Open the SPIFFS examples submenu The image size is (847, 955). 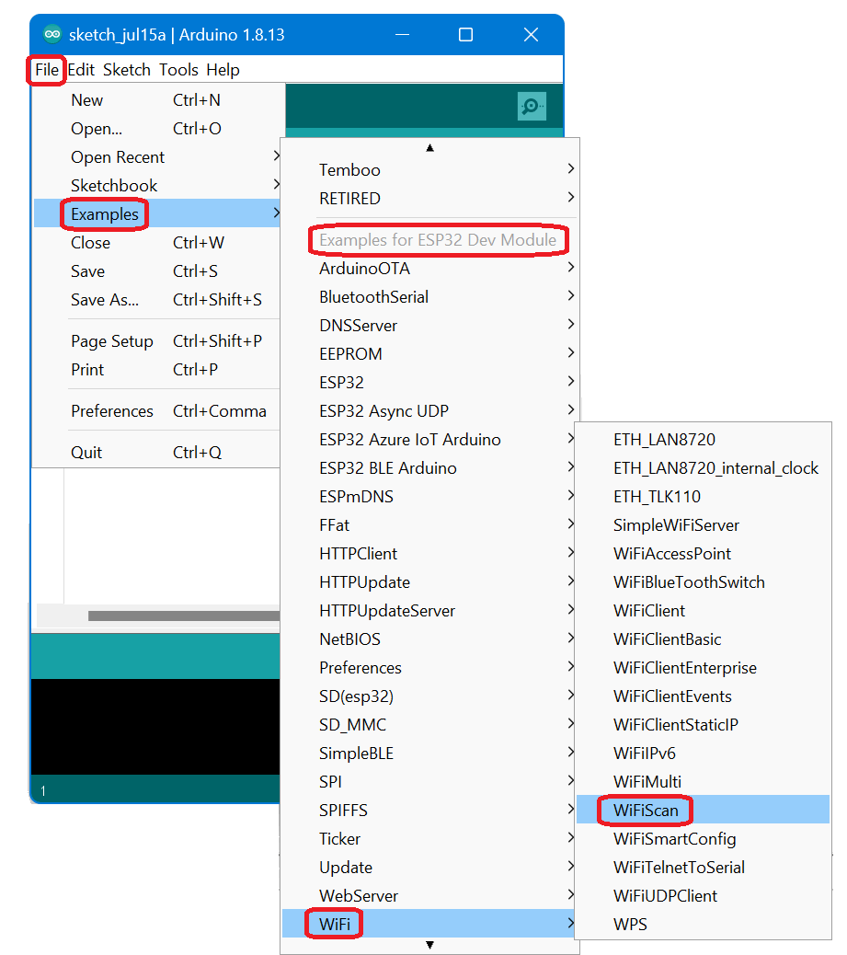429,811
